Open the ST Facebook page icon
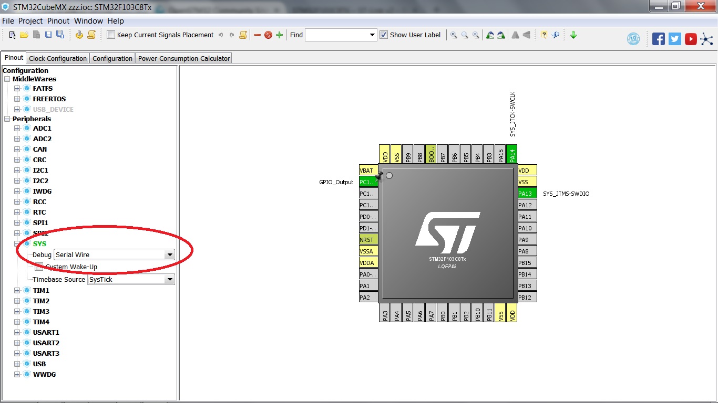Image resolution: width=718 pixels, height=403 pixels. pyautogui.click(x=659, y=39)
